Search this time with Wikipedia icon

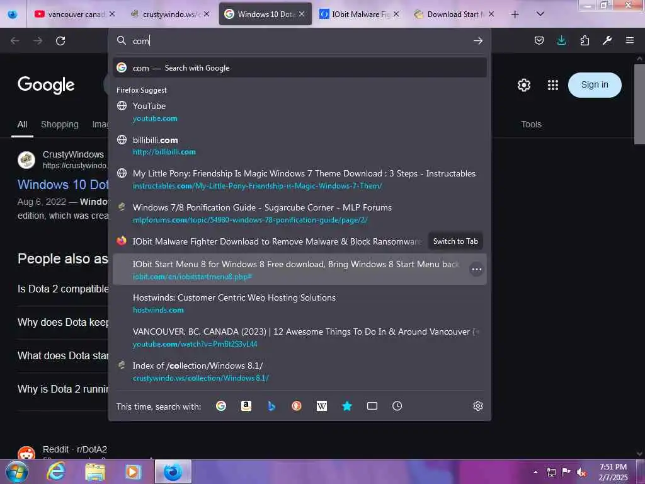pos(322,406)
